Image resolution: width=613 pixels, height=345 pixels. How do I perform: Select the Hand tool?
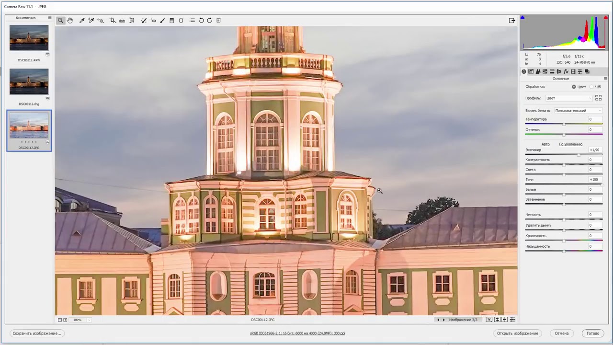point(70,21)
